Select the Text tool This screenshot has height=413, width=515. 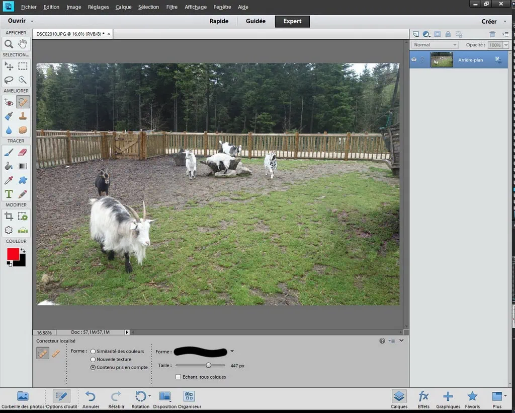9,194
